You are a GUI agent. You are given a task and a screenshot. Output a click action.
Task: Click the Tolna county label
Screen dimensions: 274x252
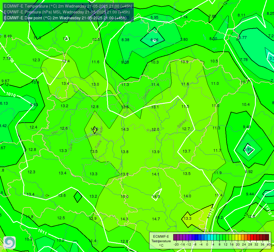pos(98,144)
